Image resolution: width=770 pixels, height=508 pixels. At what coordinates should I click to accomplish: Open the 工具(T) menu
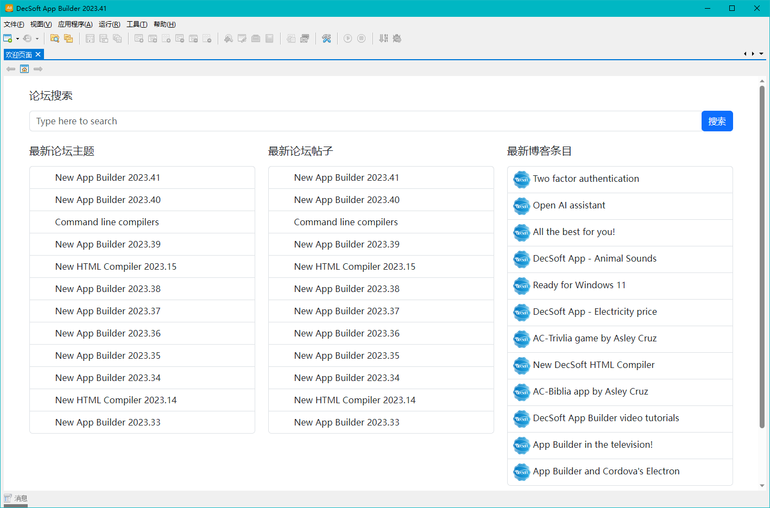click(x=137, y=24)
